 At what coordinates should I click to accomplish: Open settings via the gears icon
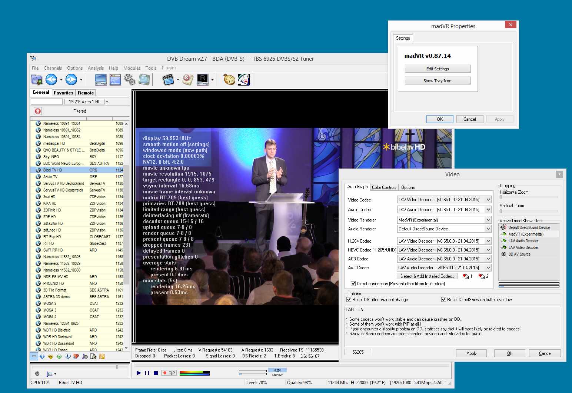click(130, 79)
